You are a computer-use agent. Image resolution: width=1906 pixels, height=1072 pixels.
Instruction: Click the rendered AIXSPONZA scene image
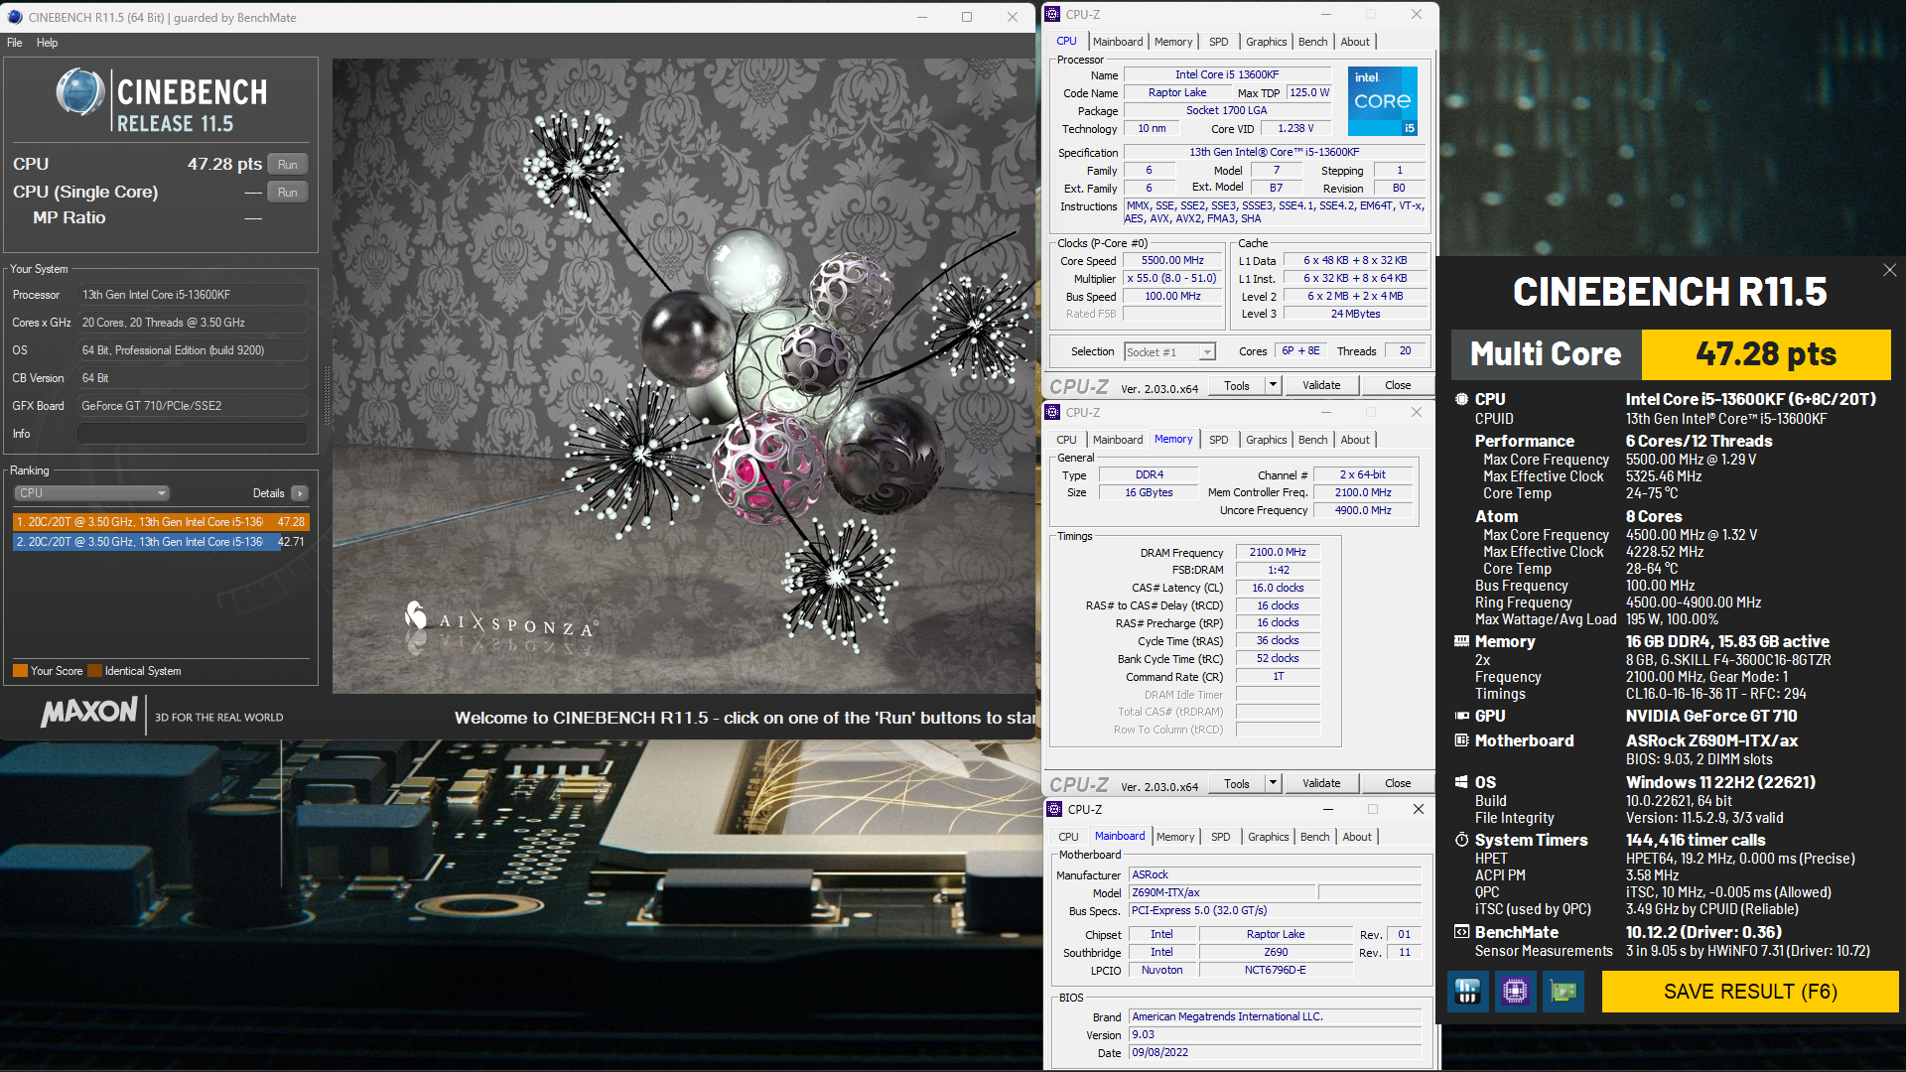pyautogui.click(x=683, y=375)
